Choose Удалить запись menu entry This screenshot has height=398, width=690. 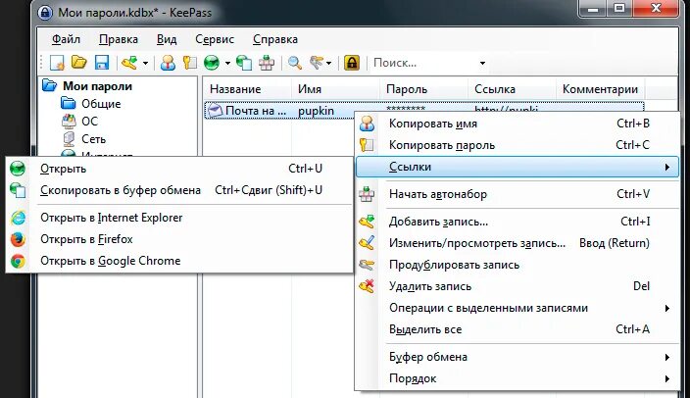517,286
